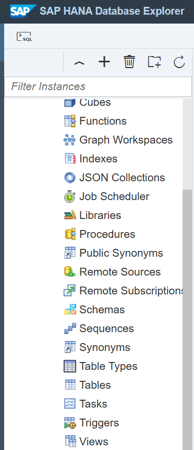Click the collapse-all caret icon

[x=79, y=62]
